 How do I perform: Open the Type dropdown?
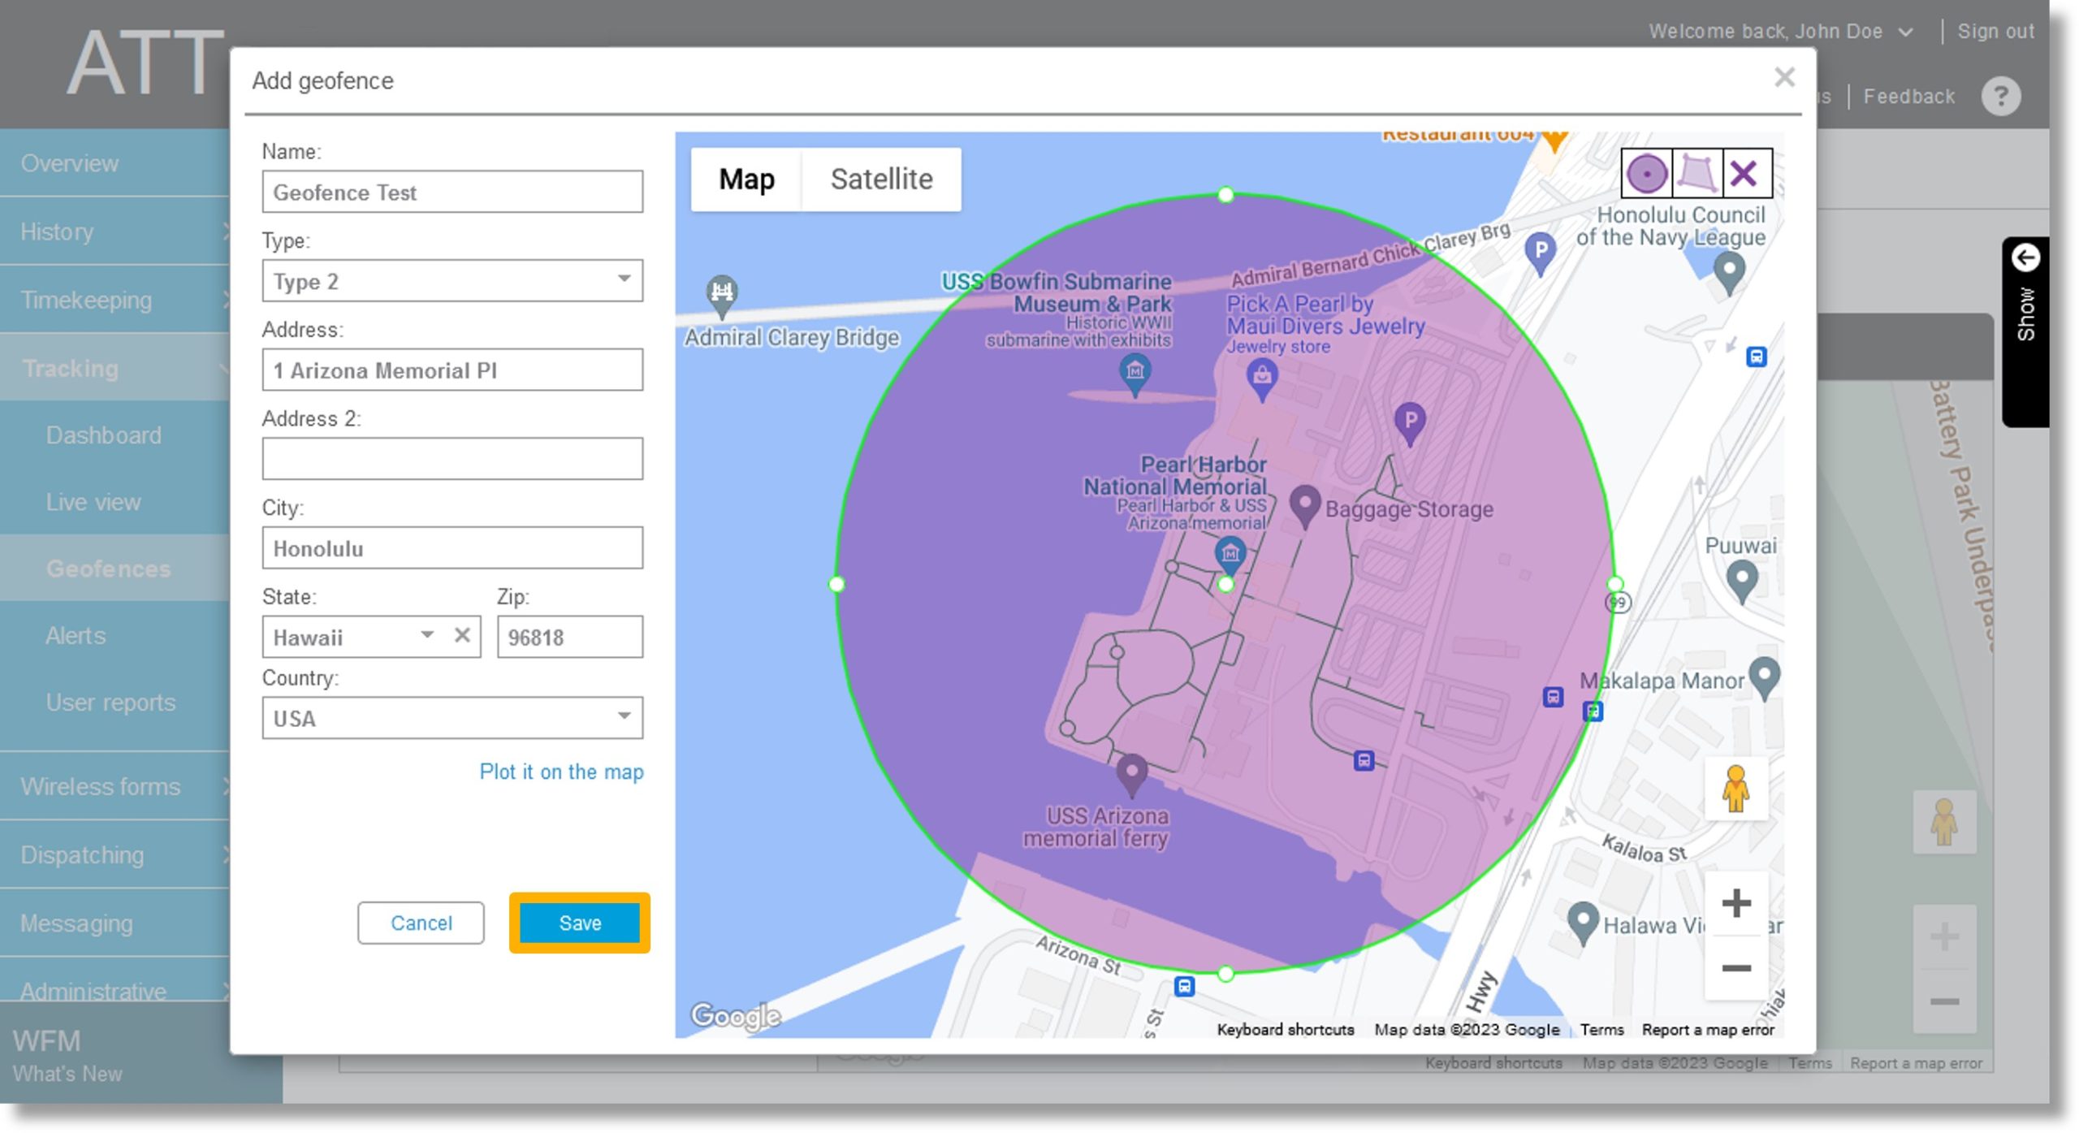(452, 281)
